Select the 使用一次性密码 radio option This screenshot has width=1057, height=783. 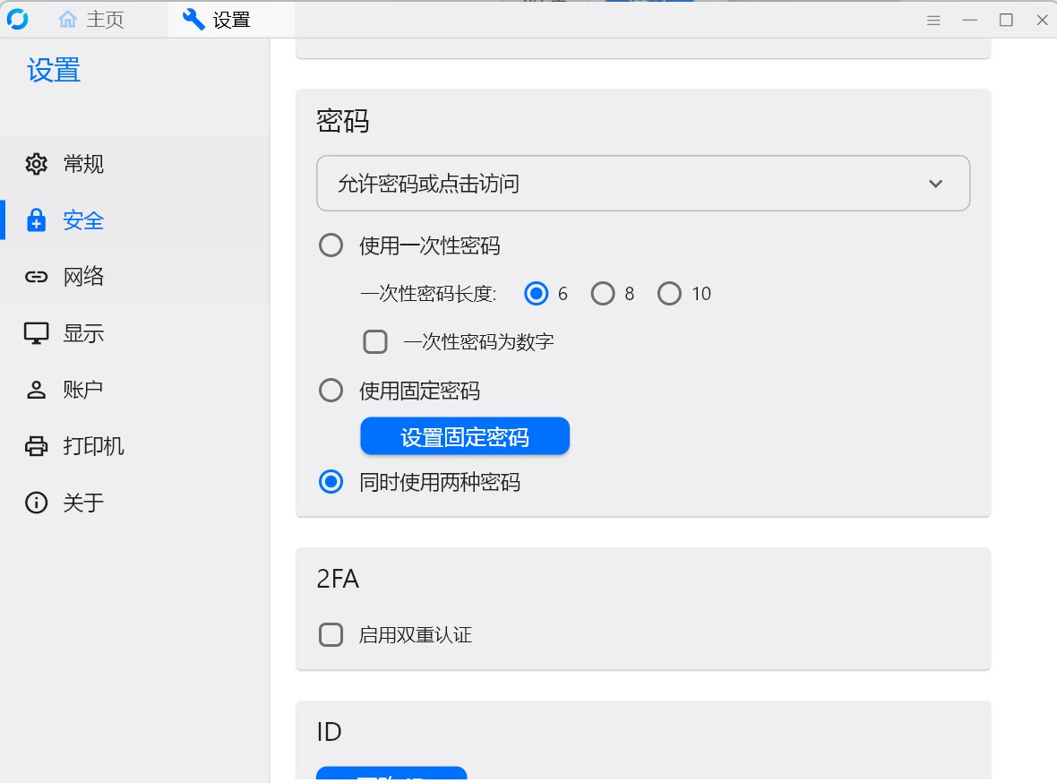coord(331,245)
